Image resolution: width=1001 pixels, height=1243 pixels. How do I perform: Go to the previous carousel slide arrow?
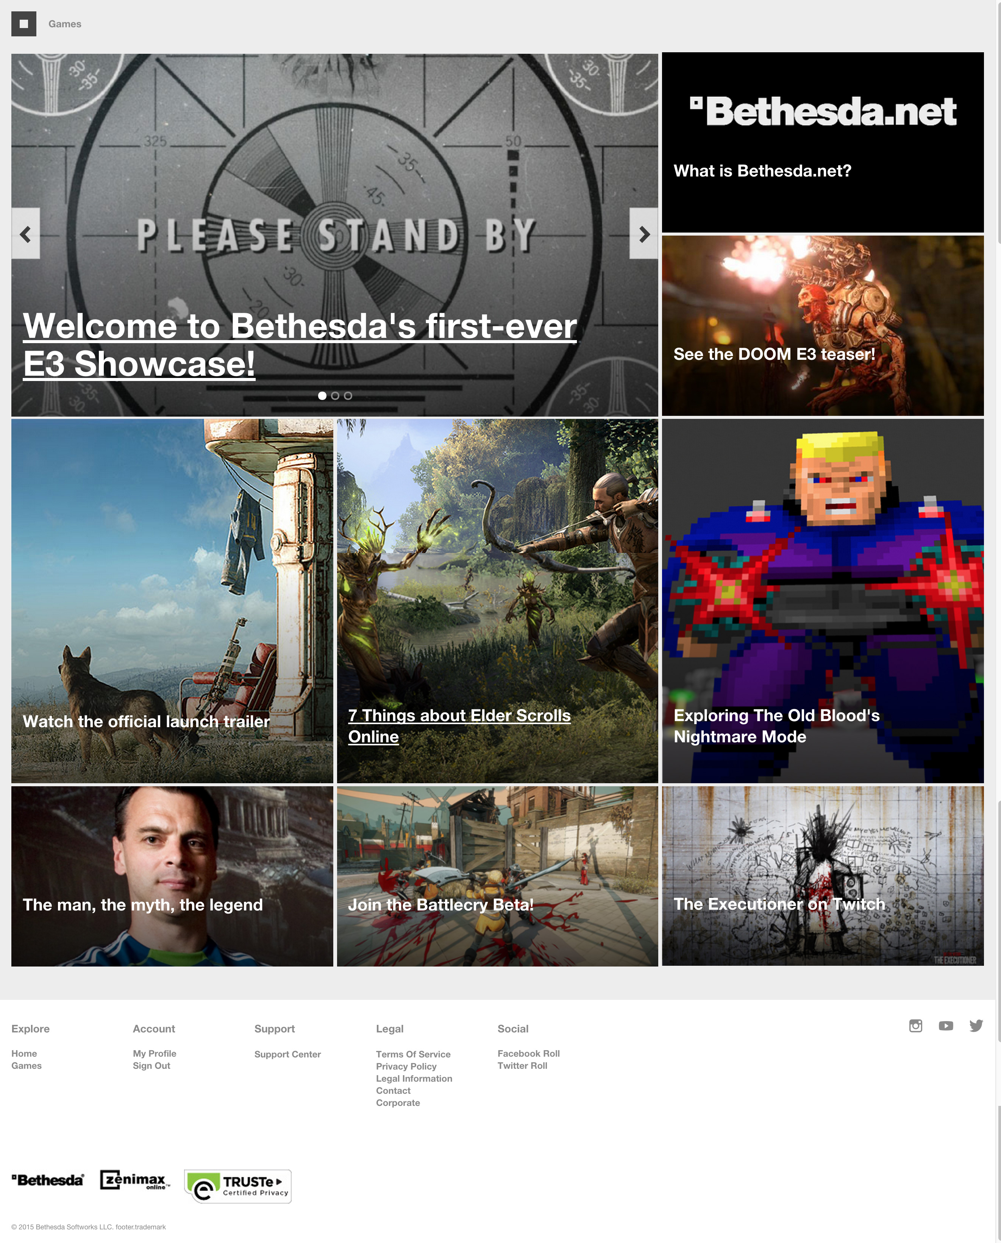26,234
